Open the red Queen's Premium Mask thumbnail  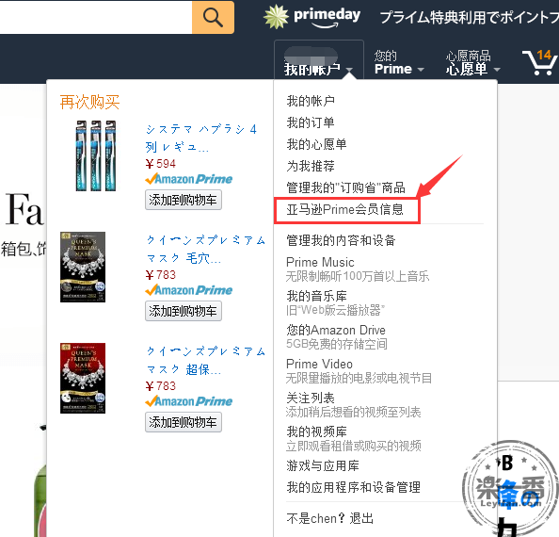83,378
